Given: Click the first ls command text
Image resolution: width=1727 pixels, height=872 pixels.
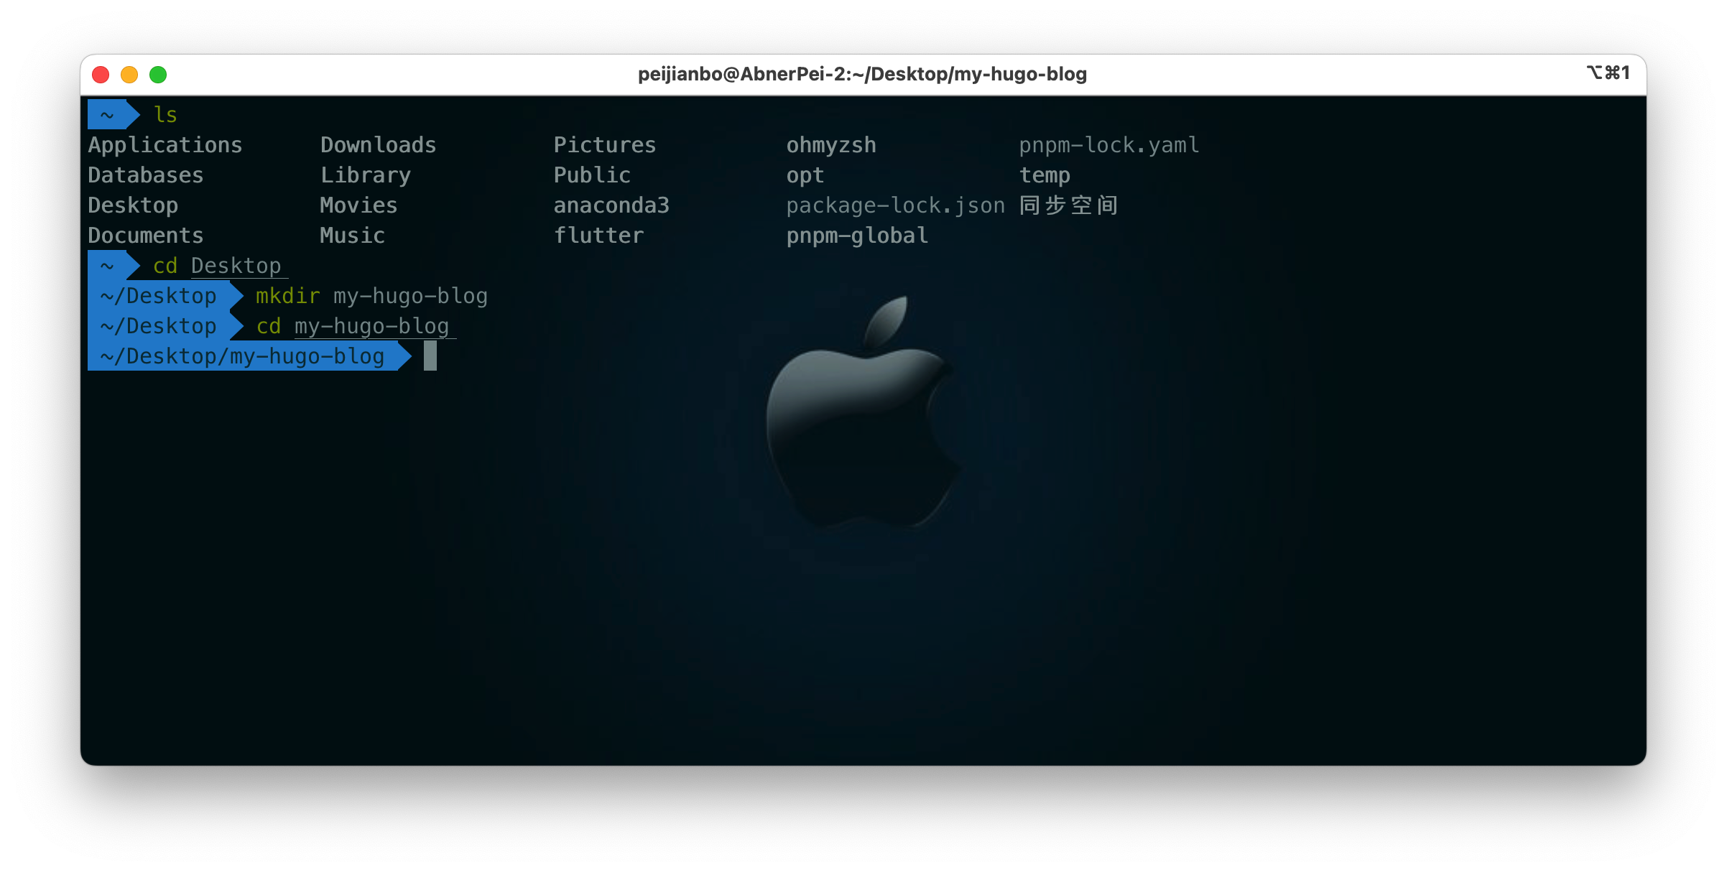Looking at the screenshot, I should point(165,115).
